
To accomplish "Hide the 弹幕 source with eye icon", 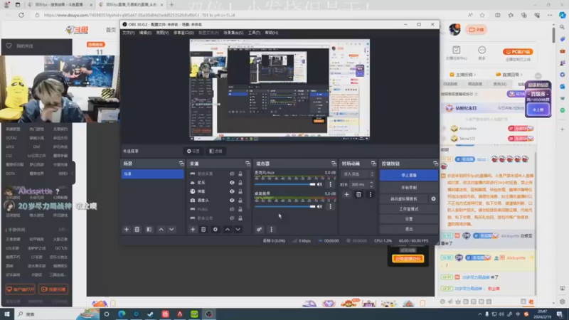I will click(x=232, y=191).
